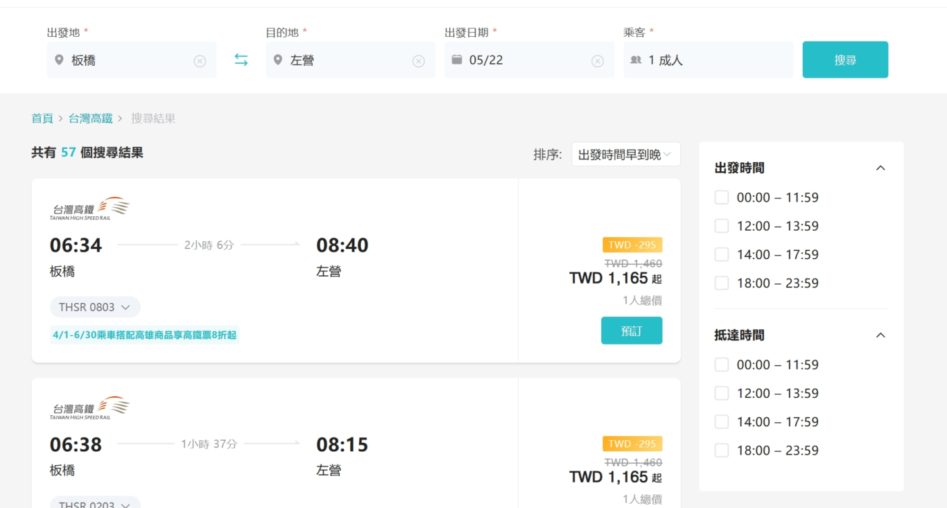947x508 pixels.
Task: Click Taiwan High Speed Rail logo on 06:34 card
Action: 89,209
